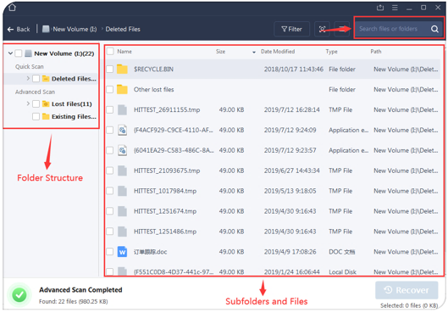Viewport: 448px width, 313px height.
Task: Click the Word document icon of .doc file
Action: coord(122,252)
